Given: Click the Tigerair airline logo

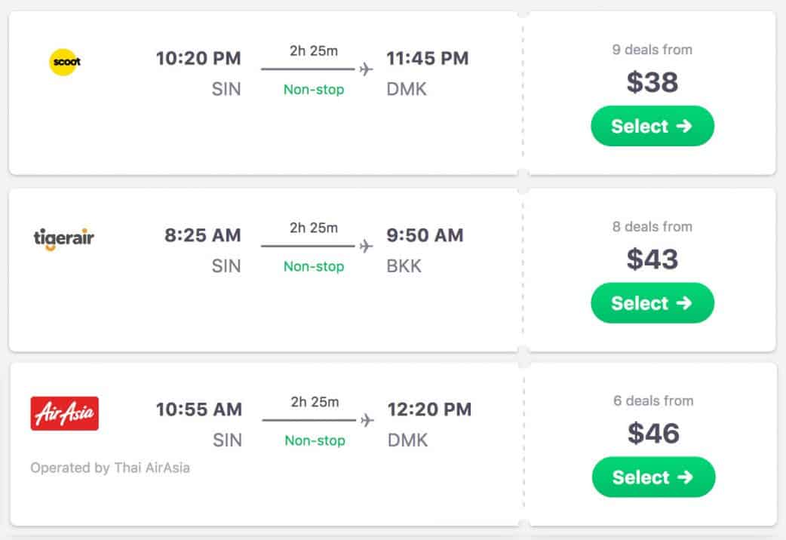Looking at the screenshot, I should coord(64,238).
